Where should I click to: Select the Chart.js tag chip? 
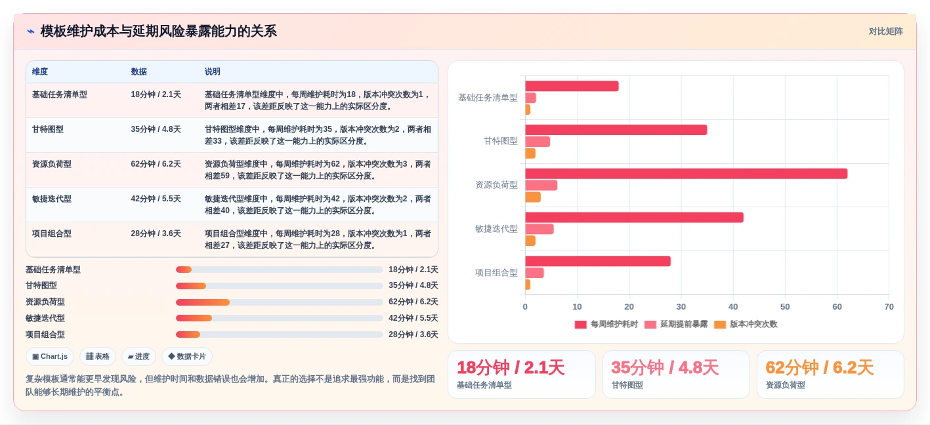[50, 357]
